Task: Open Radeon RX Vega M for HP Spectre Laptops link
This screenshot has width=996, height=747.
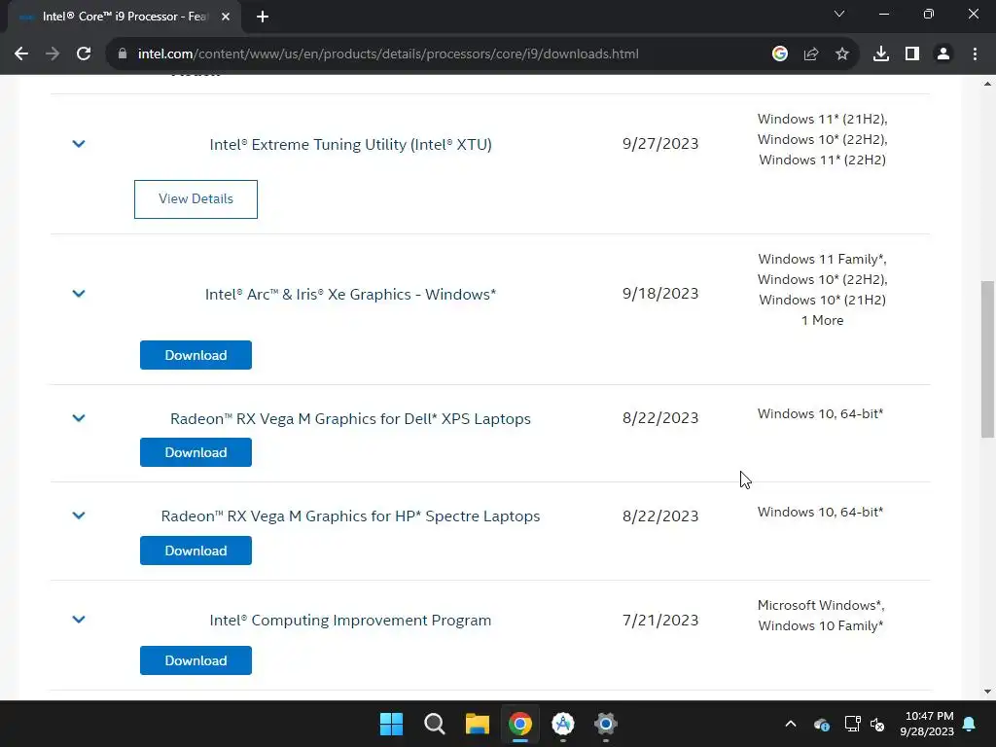Action: (350, 516)
